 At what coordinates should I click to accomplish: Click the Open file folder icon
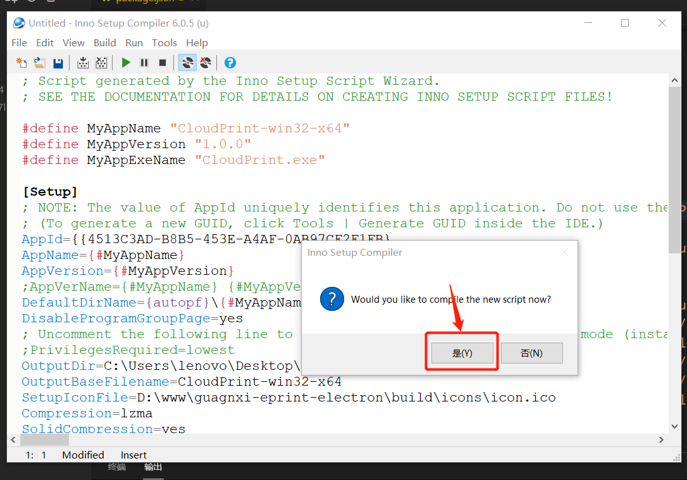(x=40, y=63)
